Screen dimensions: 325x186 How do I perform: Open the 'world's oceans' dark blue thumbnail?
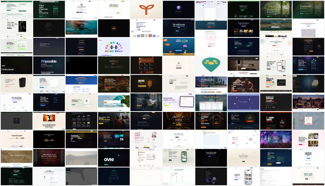tap(179, 28)
